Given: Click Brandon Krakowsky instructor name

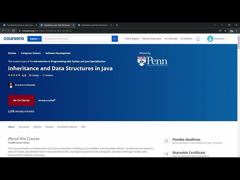Looking at the screenshot, I should tap(25, 85).
